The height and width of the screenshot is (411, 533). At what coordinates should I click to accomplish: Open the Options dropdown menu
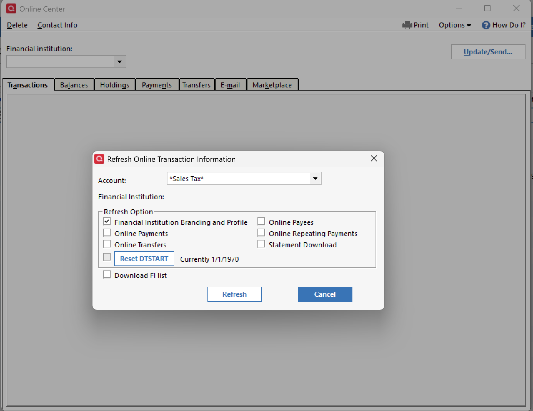(455, 25)
